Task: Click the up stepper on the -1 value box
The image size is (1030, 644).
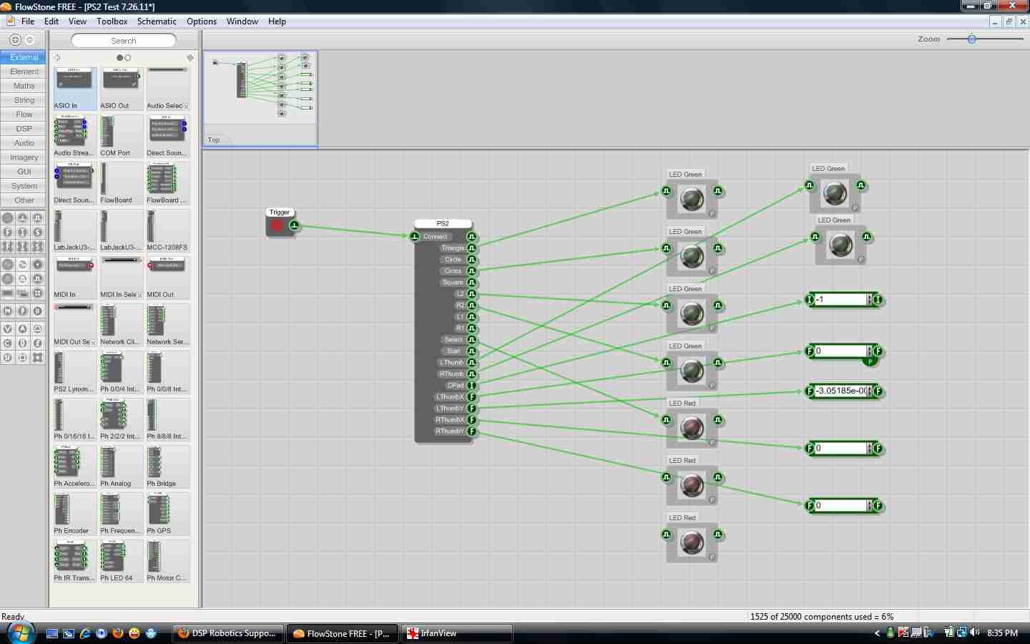Action: pyautogui.click(x=870, y=297)
